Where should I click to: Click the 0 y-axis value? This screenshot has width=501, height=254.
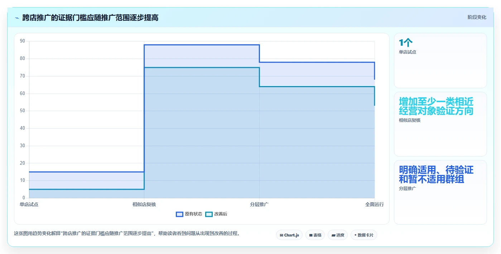tap(24, 198)
